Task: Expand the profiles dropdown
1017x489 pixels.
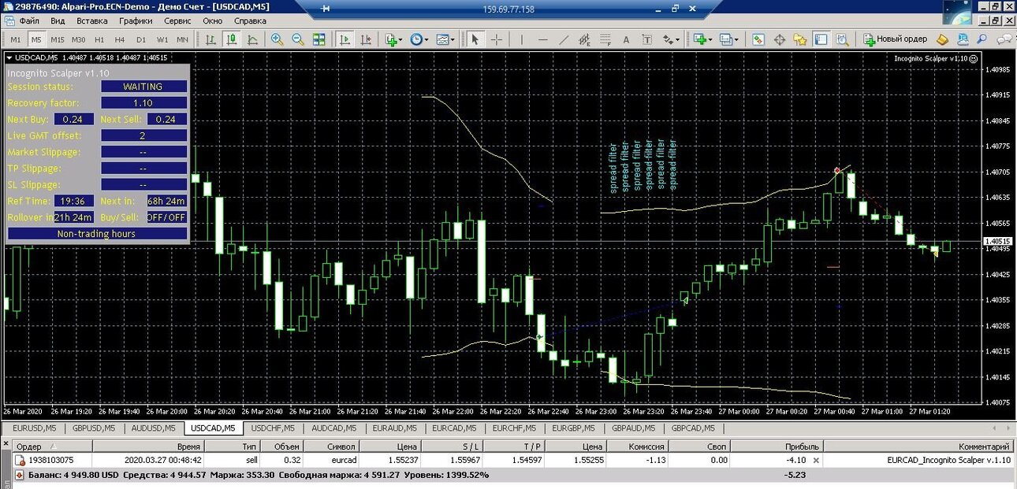Action: (736, 39)
